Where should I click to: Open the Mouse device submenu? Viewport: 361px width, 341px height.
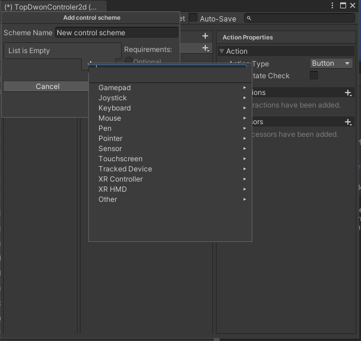coord(170,118)
